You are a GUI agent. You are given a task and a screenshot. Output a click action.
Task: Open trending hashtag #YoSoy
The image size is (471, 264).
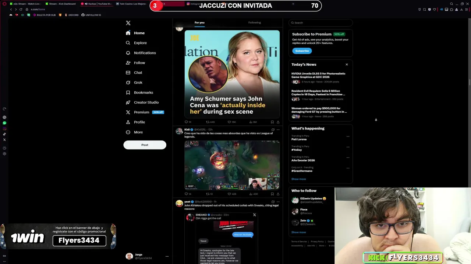[x=297, y=150]
